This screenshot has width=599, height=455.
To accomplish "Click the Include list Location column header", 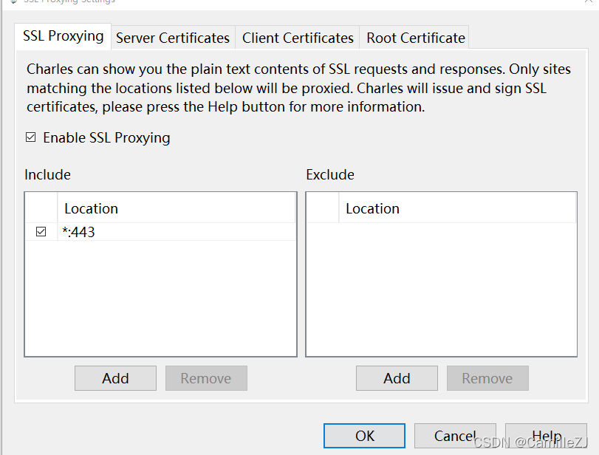I will [x=176, y=208].
